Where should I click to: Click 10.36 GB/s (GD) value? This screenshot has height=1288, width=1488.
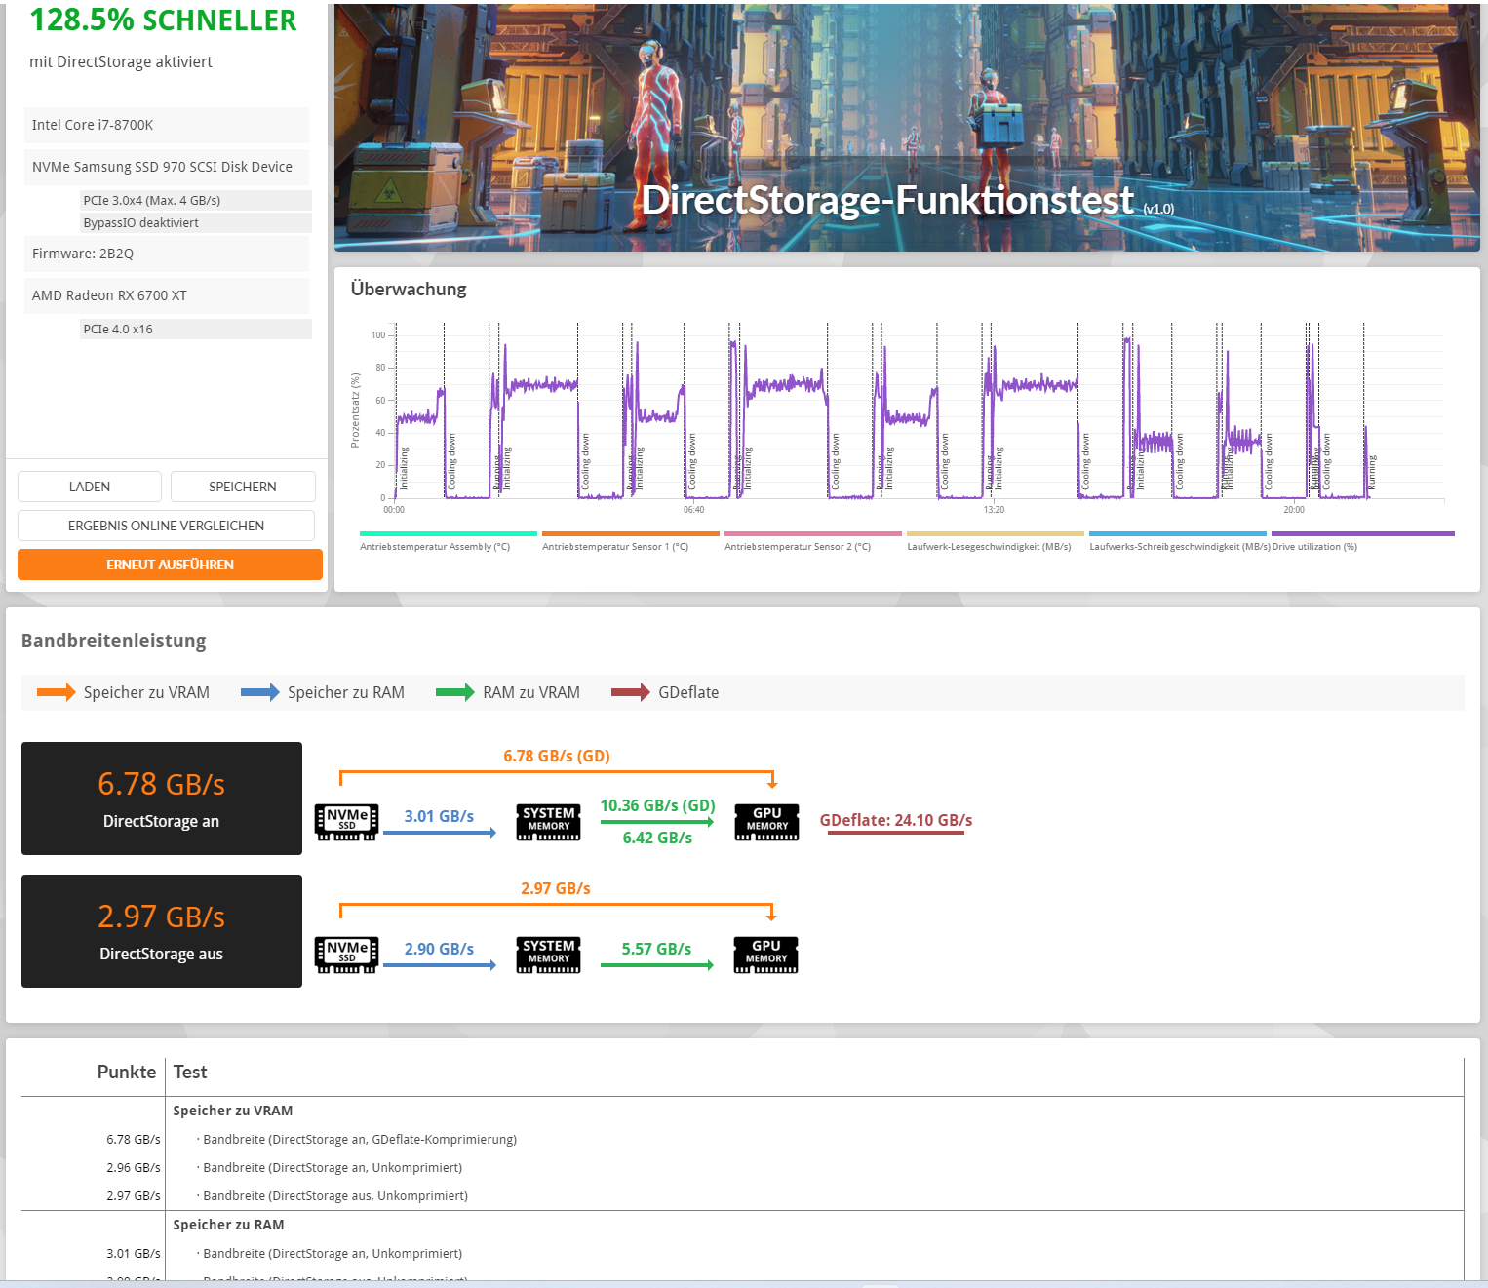[x=657, y=805]
